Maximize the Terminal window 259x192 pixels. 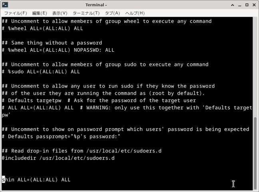pyautogui.click(x=247, y=5)
